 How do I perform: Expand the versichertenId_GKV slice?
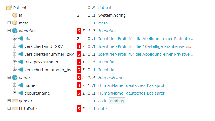coord(15,46)
